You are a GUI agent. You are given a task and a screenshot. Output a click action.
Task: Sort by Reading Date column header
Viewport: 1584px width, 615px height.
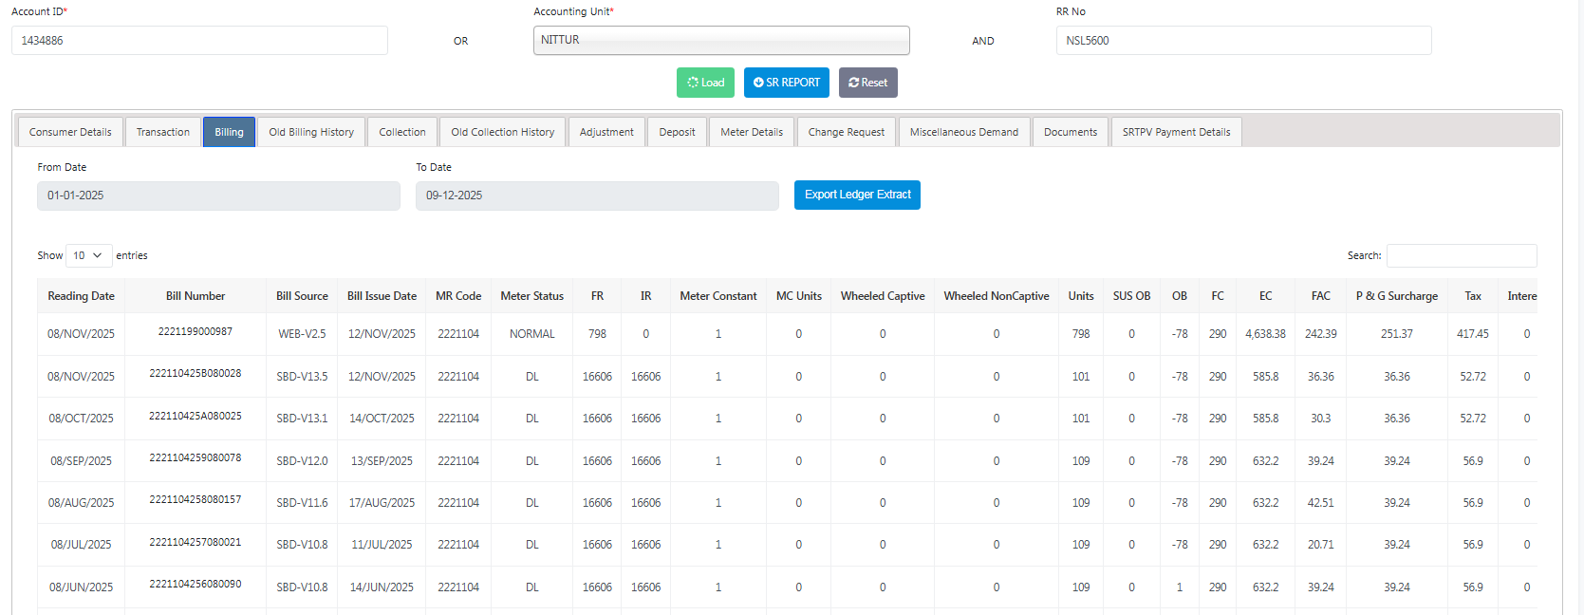tap(81, 296)
